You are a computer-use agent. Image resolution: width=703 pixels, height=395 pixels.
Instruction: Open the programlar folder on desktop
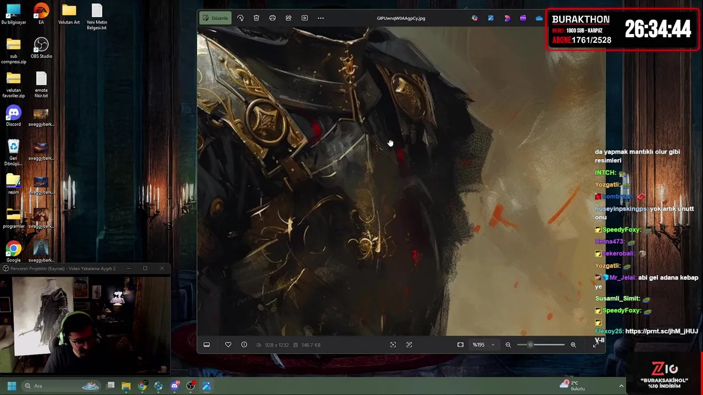coord(13,218)
